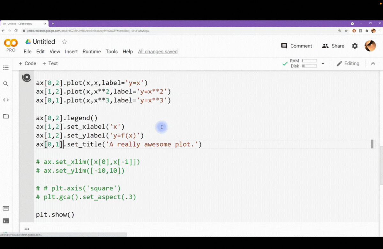Open the Files folder panel
Viewport: 383px width, 249px height.
[6, 116]
